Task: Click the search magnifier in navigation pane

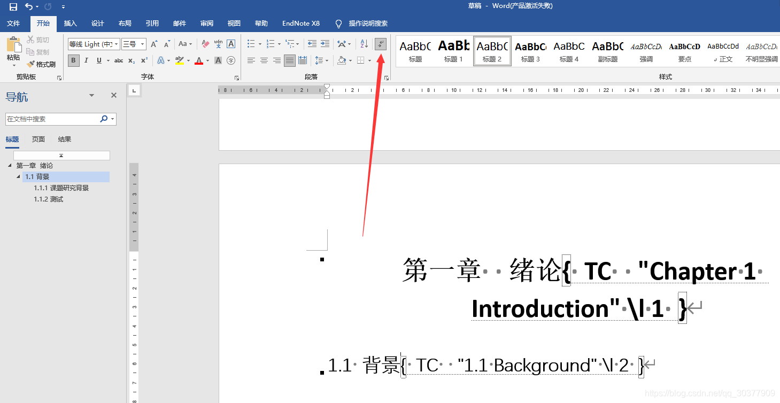Action: tap(104, 119)
